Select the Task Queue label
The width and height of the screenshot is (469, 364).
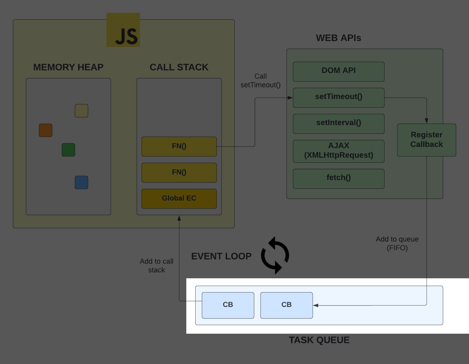click(319, 340)
